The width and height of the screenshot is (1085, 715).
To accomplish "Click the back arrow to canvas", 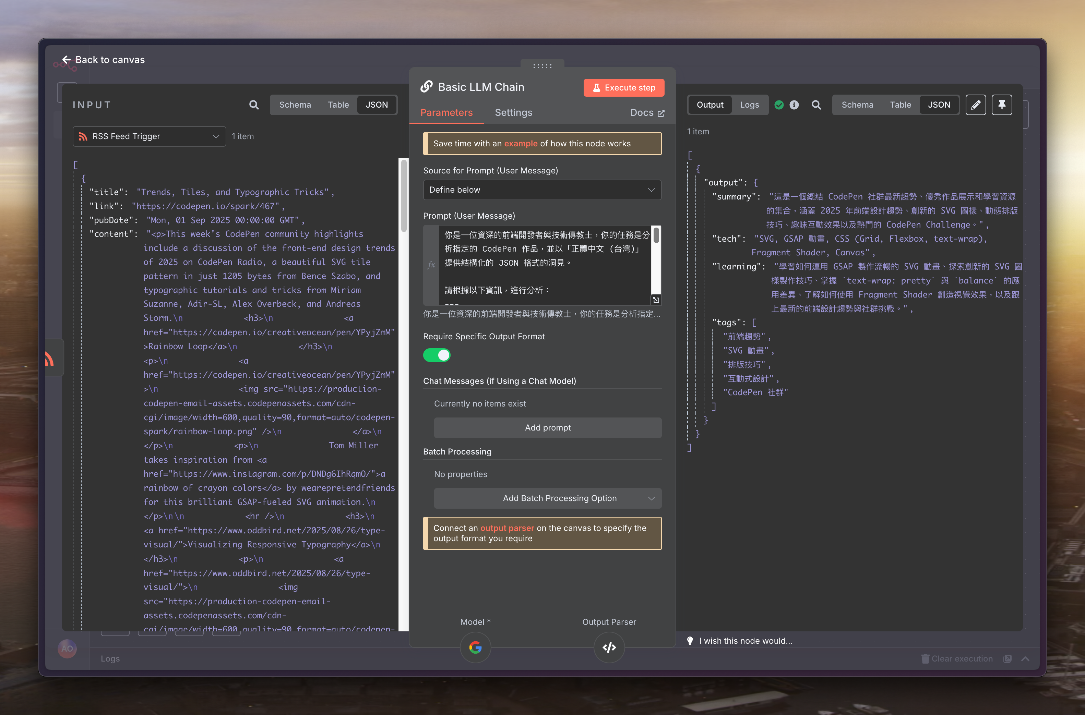I will 67,60.
